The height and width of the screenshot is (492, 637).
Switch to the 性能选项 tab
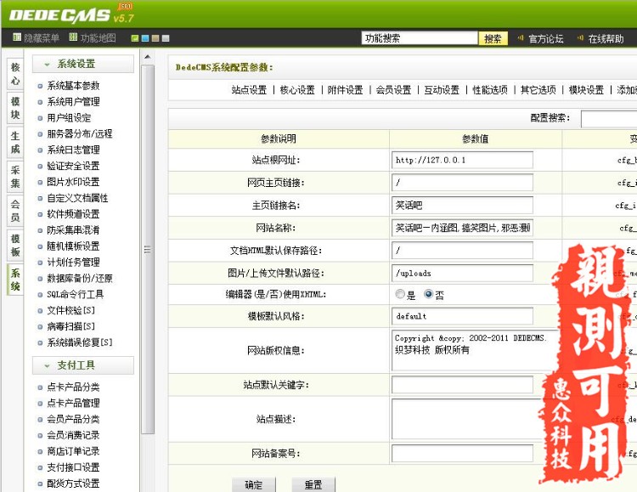[490, 90]
